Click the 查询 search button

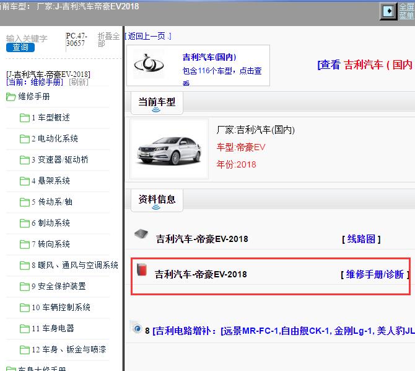click(x=20, y=48)
